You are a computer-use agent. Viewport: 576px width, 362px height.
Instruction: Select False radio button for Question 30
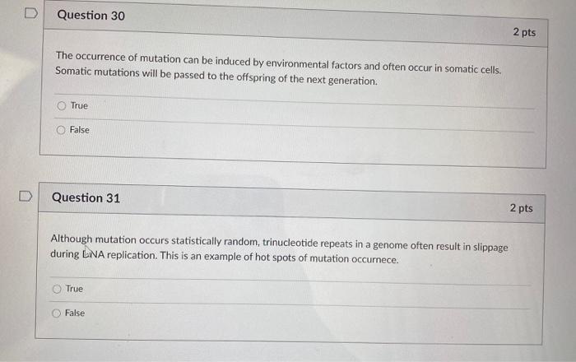(x=61, y=130)
